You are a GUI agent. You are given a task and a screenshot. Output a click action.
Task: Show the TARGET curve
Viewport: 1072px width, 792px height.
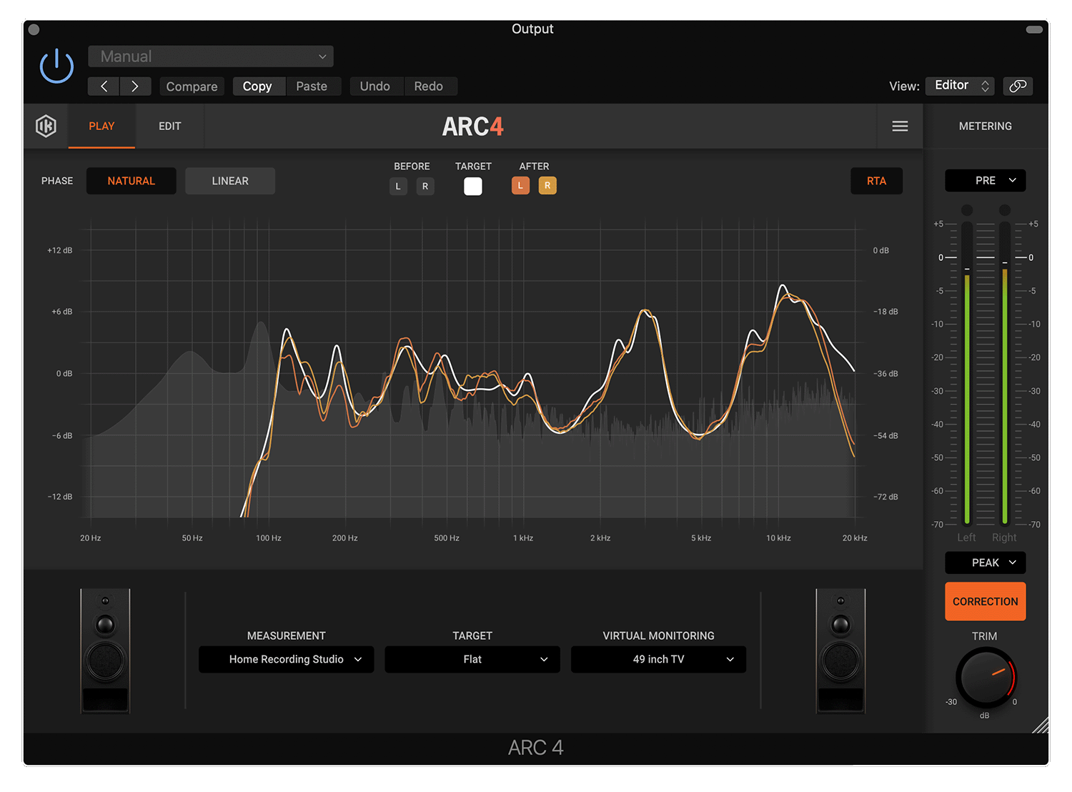coord(472,185)
